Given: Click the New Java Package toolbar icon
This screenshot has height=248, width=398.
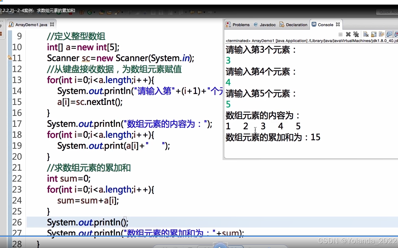Looking at the screenshot, I should pyautogui.click(x=82, y=12).
